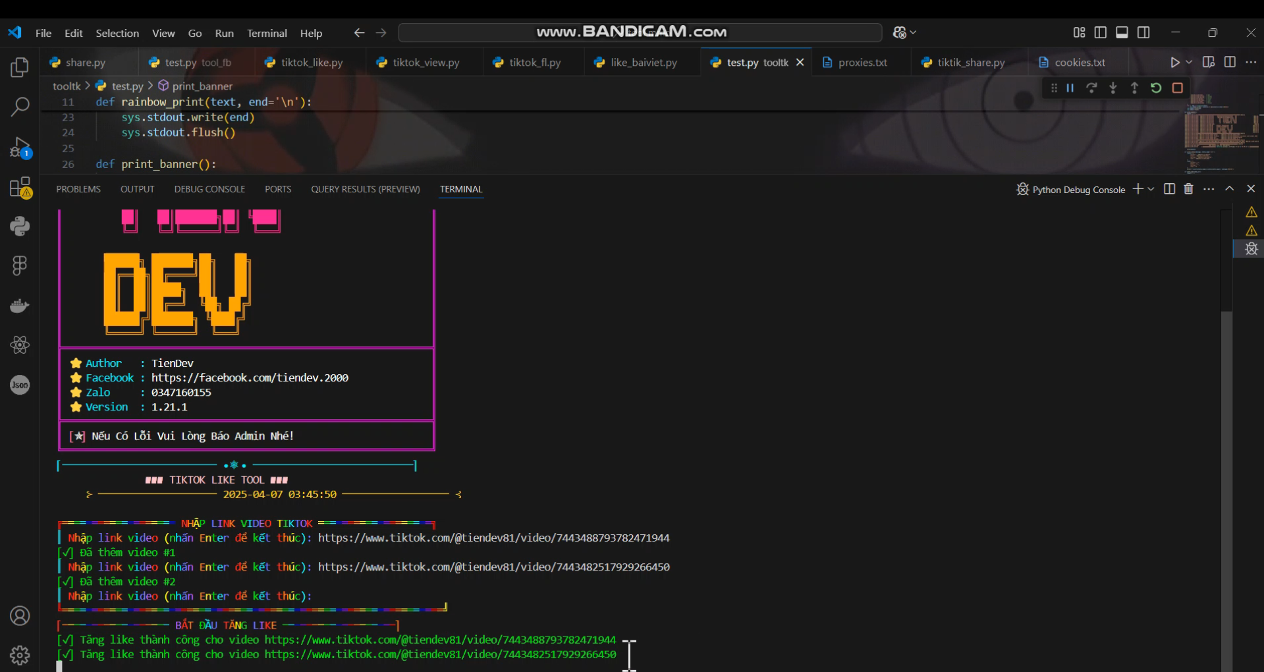Restart the debugger with green arrow
Image resolution: width=1264 pixels, height=672 pixels.
coord(1156,88)
